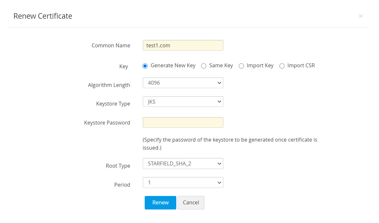Expand the Period dropdown
The width and height of the screenshot is (379, 223).
click(183, 182)
